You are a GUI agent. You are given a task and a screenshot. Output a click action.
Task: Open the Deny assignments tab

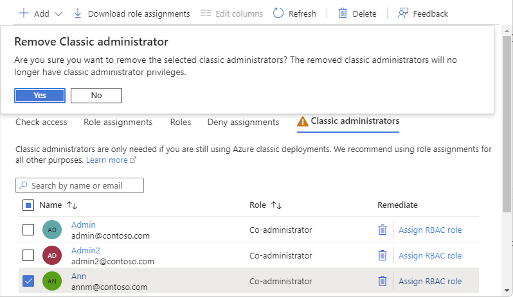(243, 122)
